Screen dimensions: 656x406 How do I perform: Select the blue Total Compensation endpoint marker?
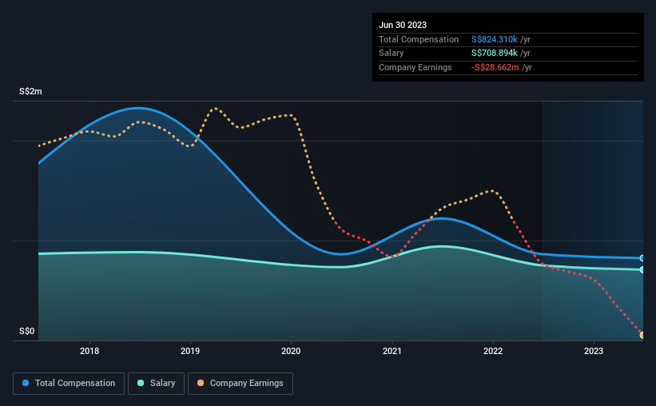point(642,258)
